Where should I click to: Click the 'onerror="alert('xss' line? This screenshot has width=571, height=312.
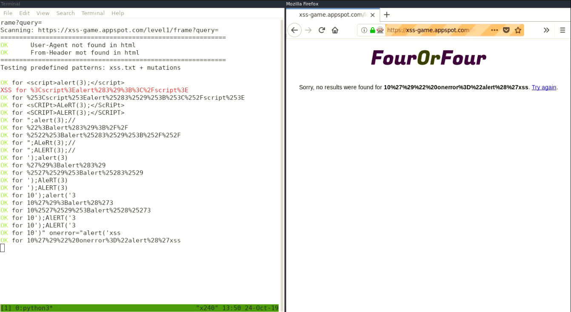click(60, 233)
